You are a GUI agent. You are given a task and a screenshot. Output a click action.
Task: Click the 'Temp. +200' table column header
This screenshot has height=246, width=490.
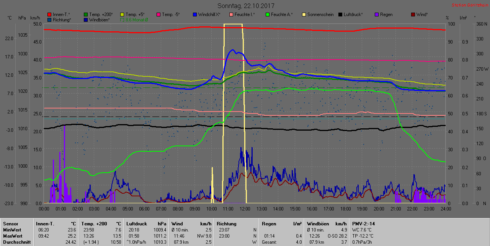coord(94,223)
